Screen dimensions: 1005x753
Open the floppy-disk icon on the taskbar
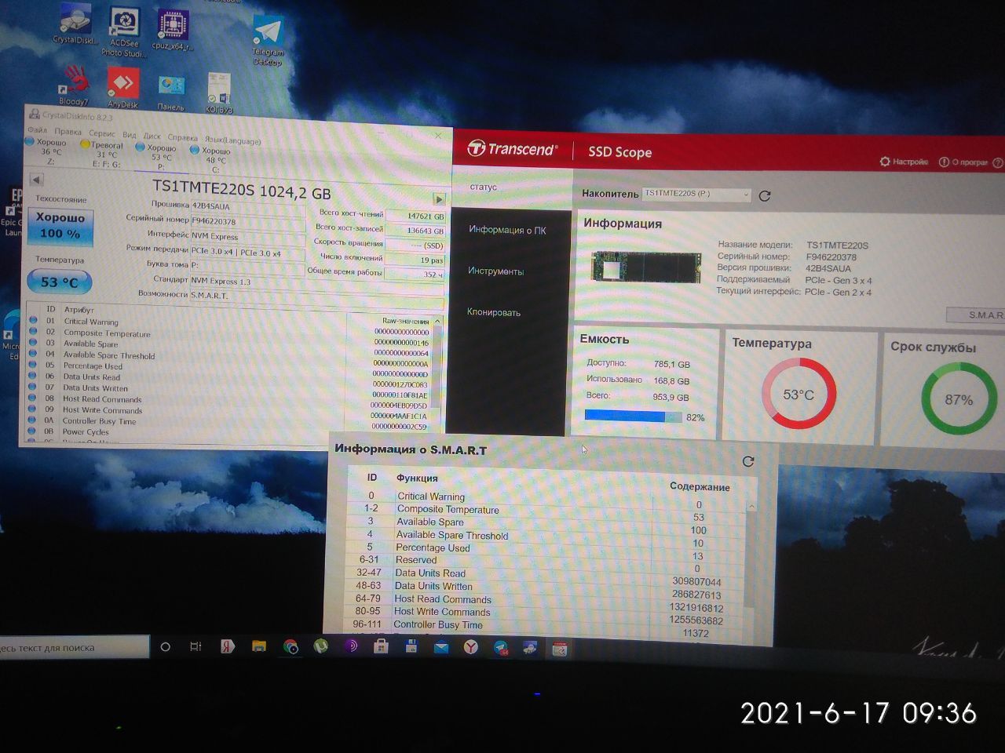(x=411, y=646)
